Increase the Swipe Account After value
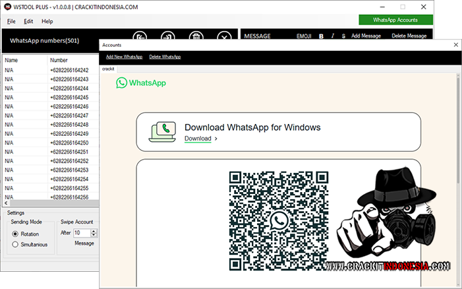Screen dimensions: 462x289 (x=94, y=231)
